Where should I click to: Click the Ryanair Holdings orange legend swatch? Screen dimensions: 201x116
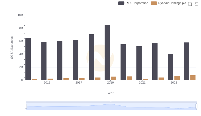(154, 3)
